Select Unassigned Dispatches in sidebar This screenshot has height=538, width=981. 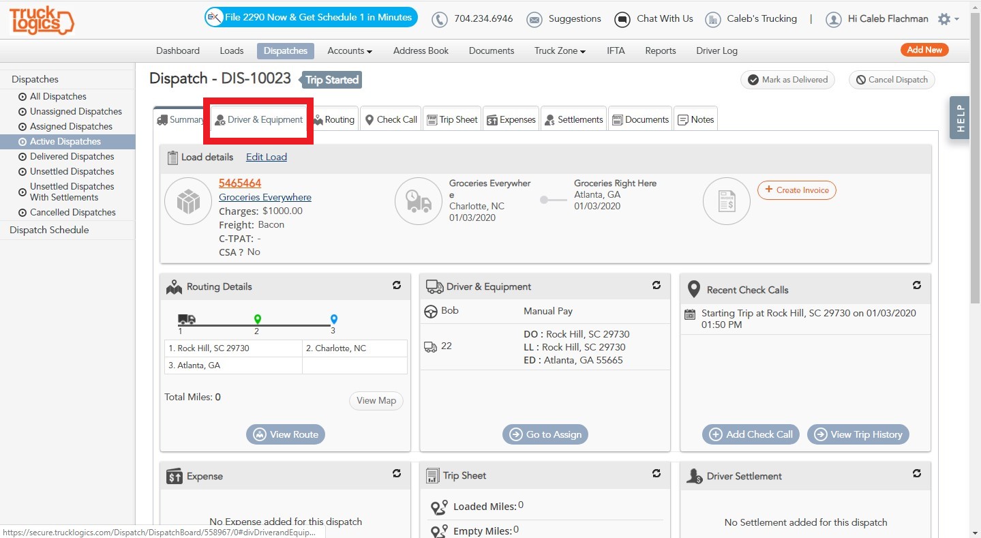click(x=76, y=112)
